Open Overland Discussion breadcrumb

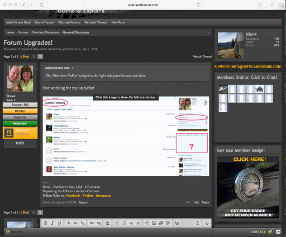coord(45,32)
